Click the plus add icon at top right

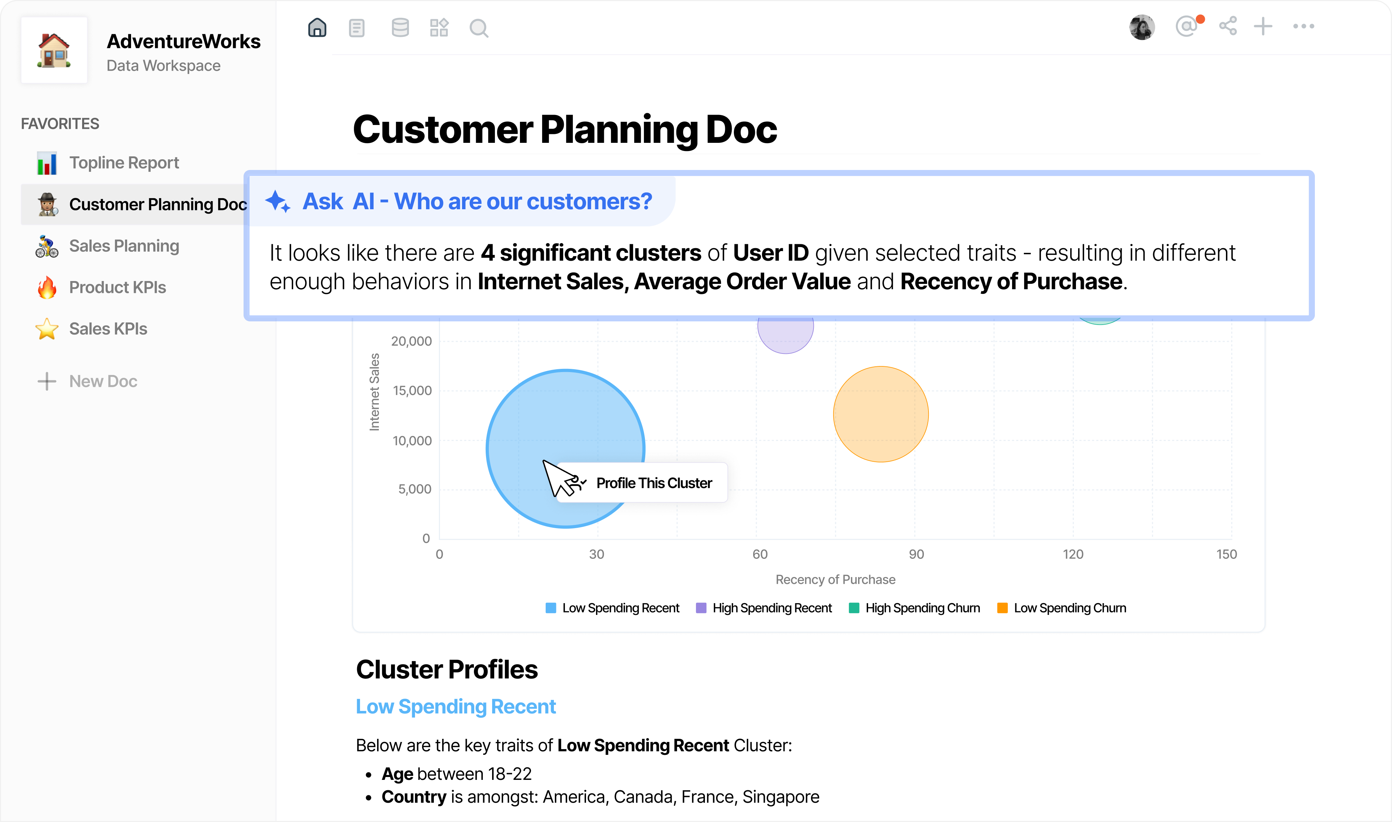(1263, 26)
